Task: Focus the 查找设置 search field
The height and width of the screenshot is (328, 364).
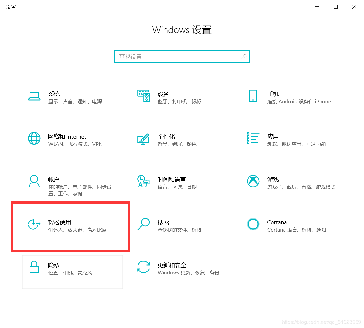Action: tap(182, 57)
